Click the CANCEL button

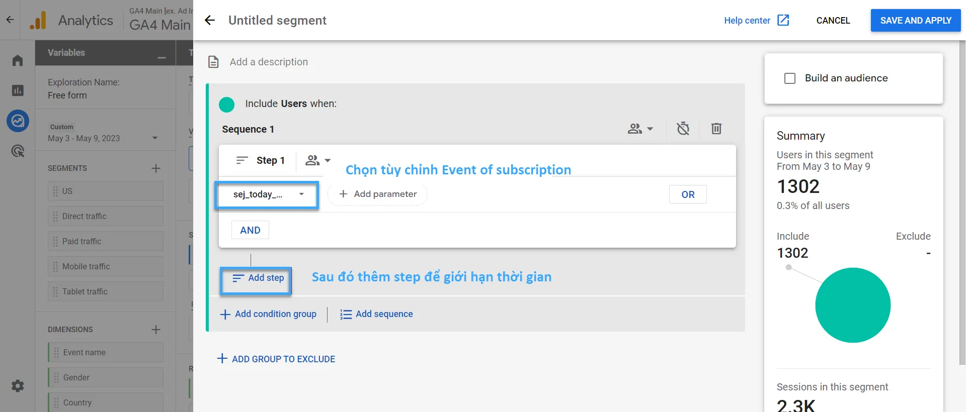click(833, 21)
